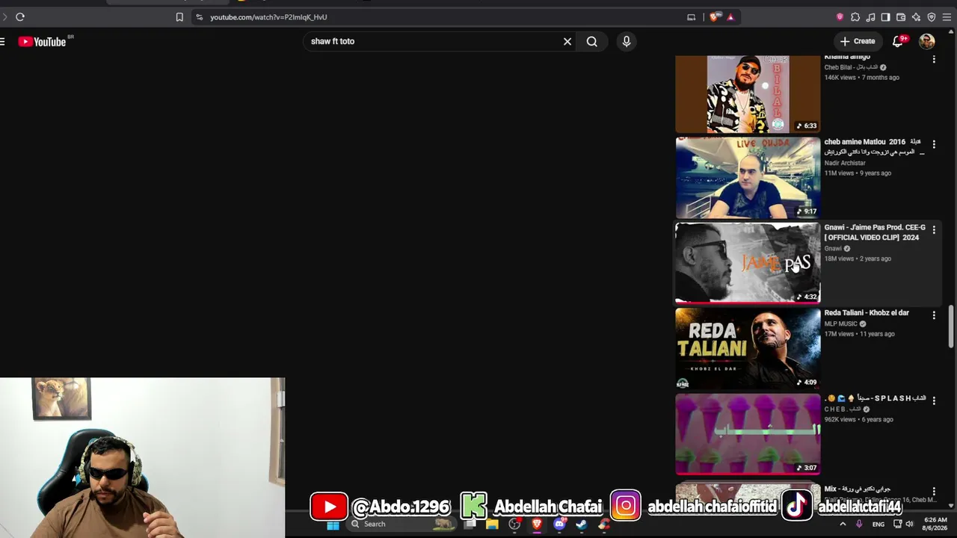Click the ENG language indicator
Screen dimensions: 957x538
(x=878, y=525)
